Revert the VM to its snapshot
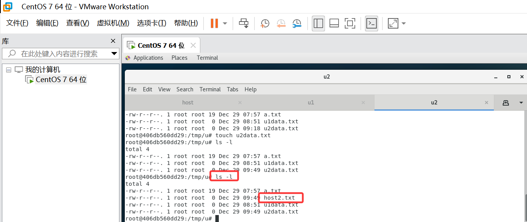 281,23
